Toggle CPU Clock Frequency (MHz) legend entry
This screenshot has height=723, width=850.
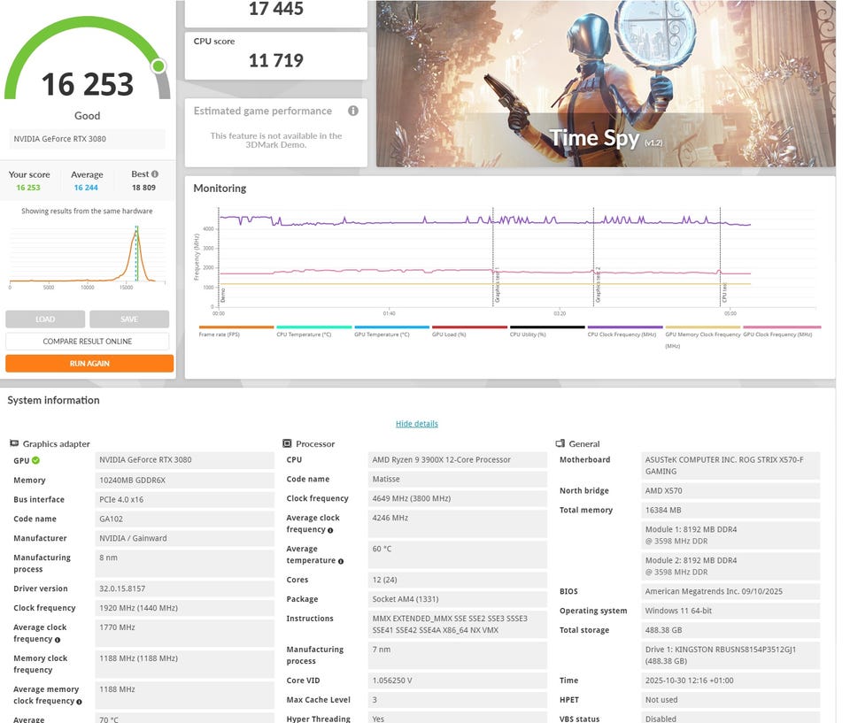[624, 331]
